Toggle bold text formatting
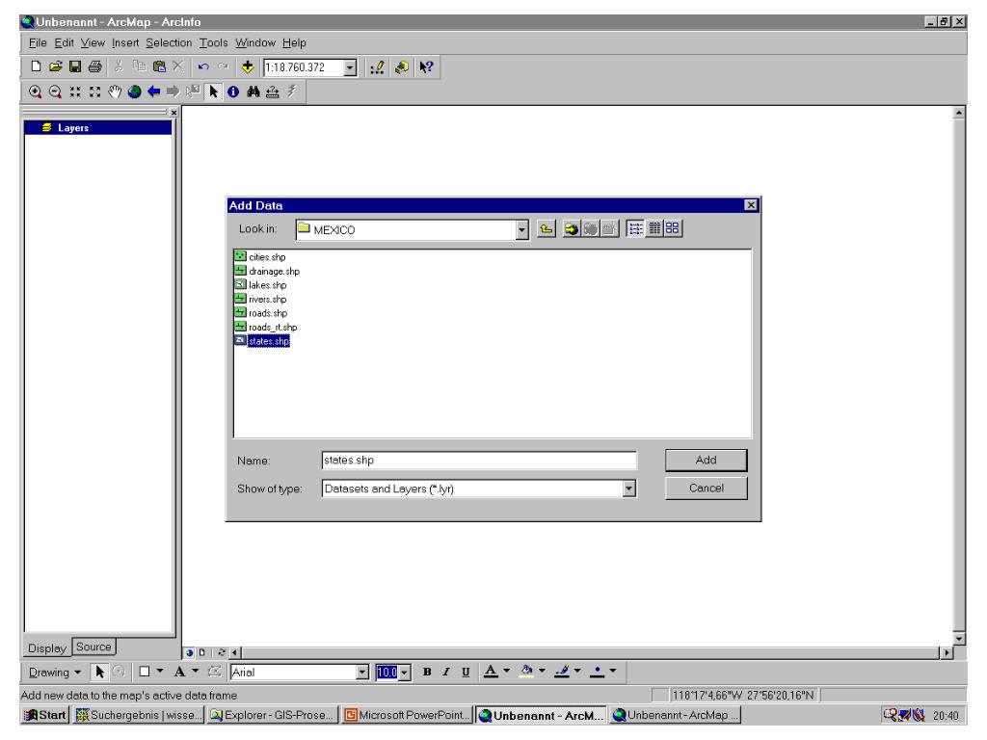Image resolution: width=987 pixels, height=740 pixels. coord(427,672)
